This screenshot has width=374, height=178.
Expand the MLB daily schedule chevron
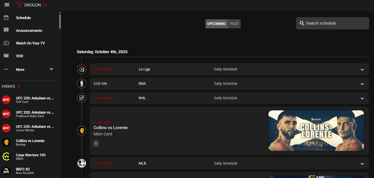click(x=362, y=164)
